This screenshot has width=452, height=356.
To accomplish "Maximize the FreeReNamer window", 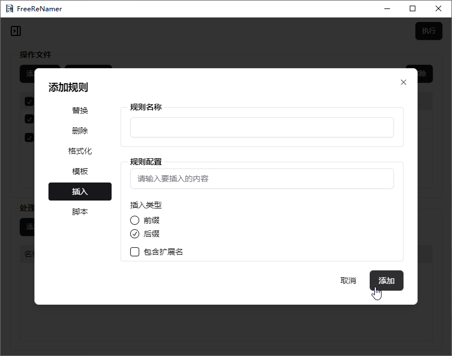I will tap(413, 9).
